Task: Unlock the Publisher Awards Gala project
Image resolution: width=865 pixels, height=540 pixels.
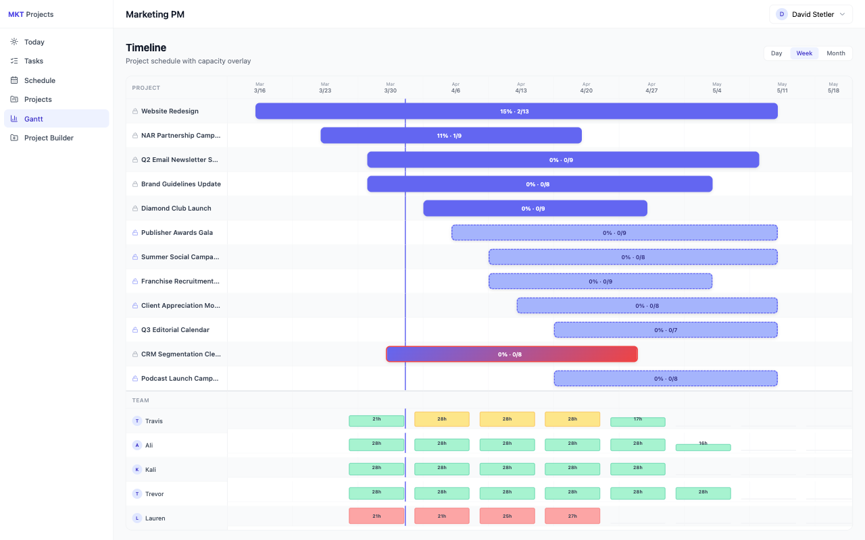Action: click(x=134, y=232)
